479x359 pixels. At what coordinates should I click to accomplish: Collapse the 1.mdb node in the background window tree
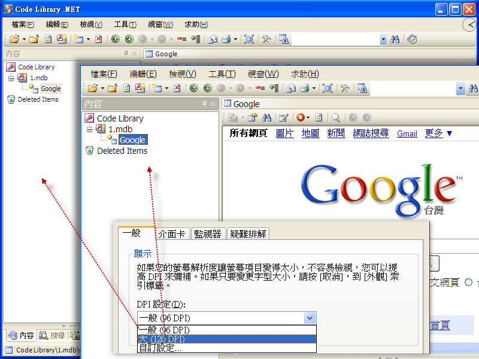11,78
